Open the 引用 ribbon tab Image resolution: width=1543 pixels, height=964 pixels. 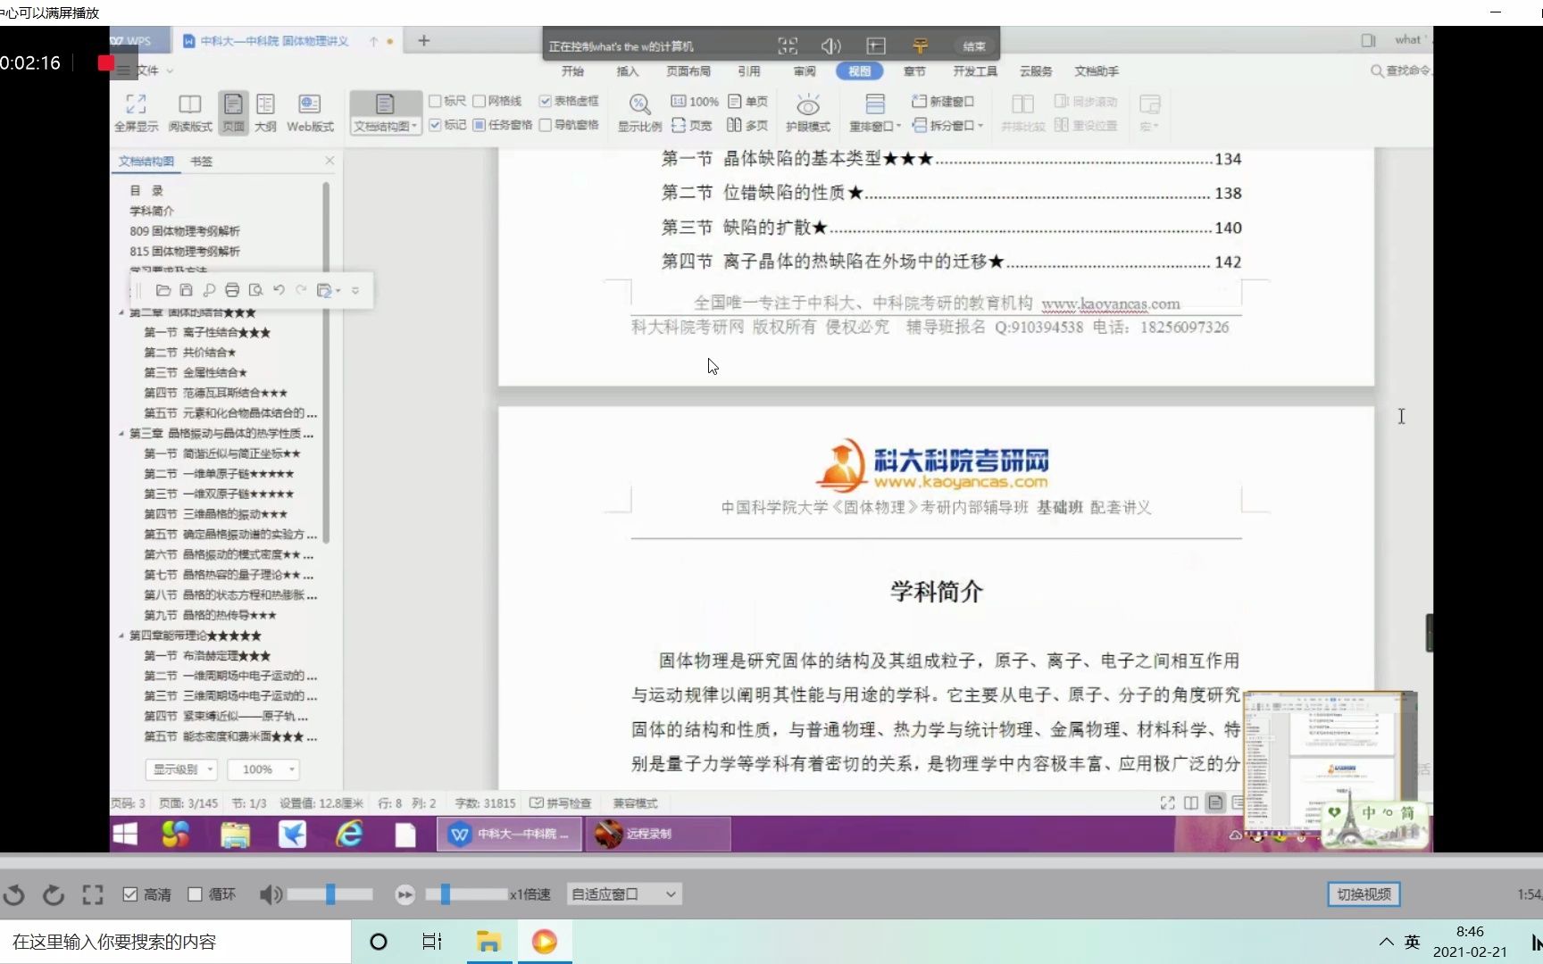point(749,71)
